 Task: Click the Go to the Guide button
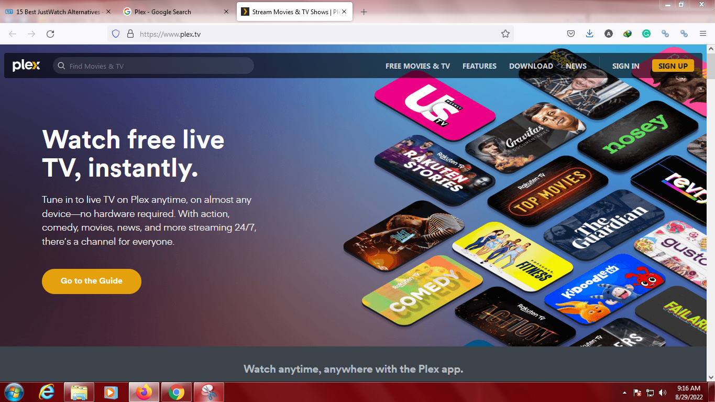(x=92, y=281)
